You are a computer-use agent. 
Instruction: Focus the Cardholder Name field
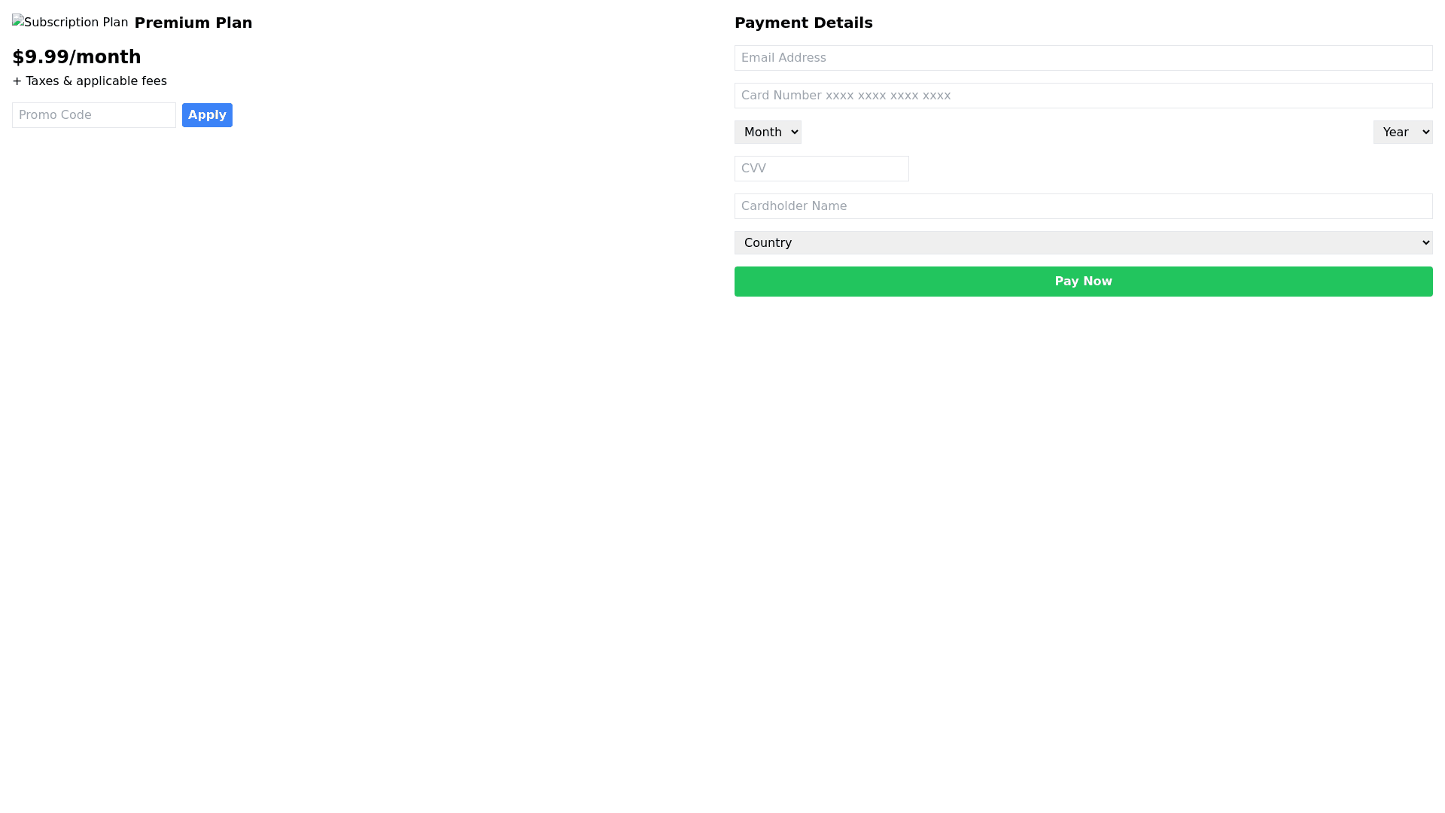1083,206
